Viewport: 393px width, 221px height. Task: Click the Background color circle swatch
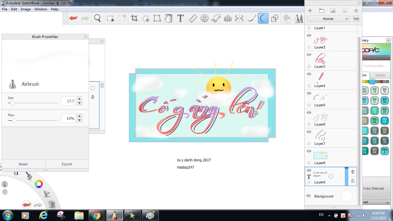coord(347,196)
